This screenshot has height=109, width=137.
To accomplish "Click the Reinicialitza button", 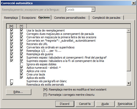I will [x=125, y=104].
